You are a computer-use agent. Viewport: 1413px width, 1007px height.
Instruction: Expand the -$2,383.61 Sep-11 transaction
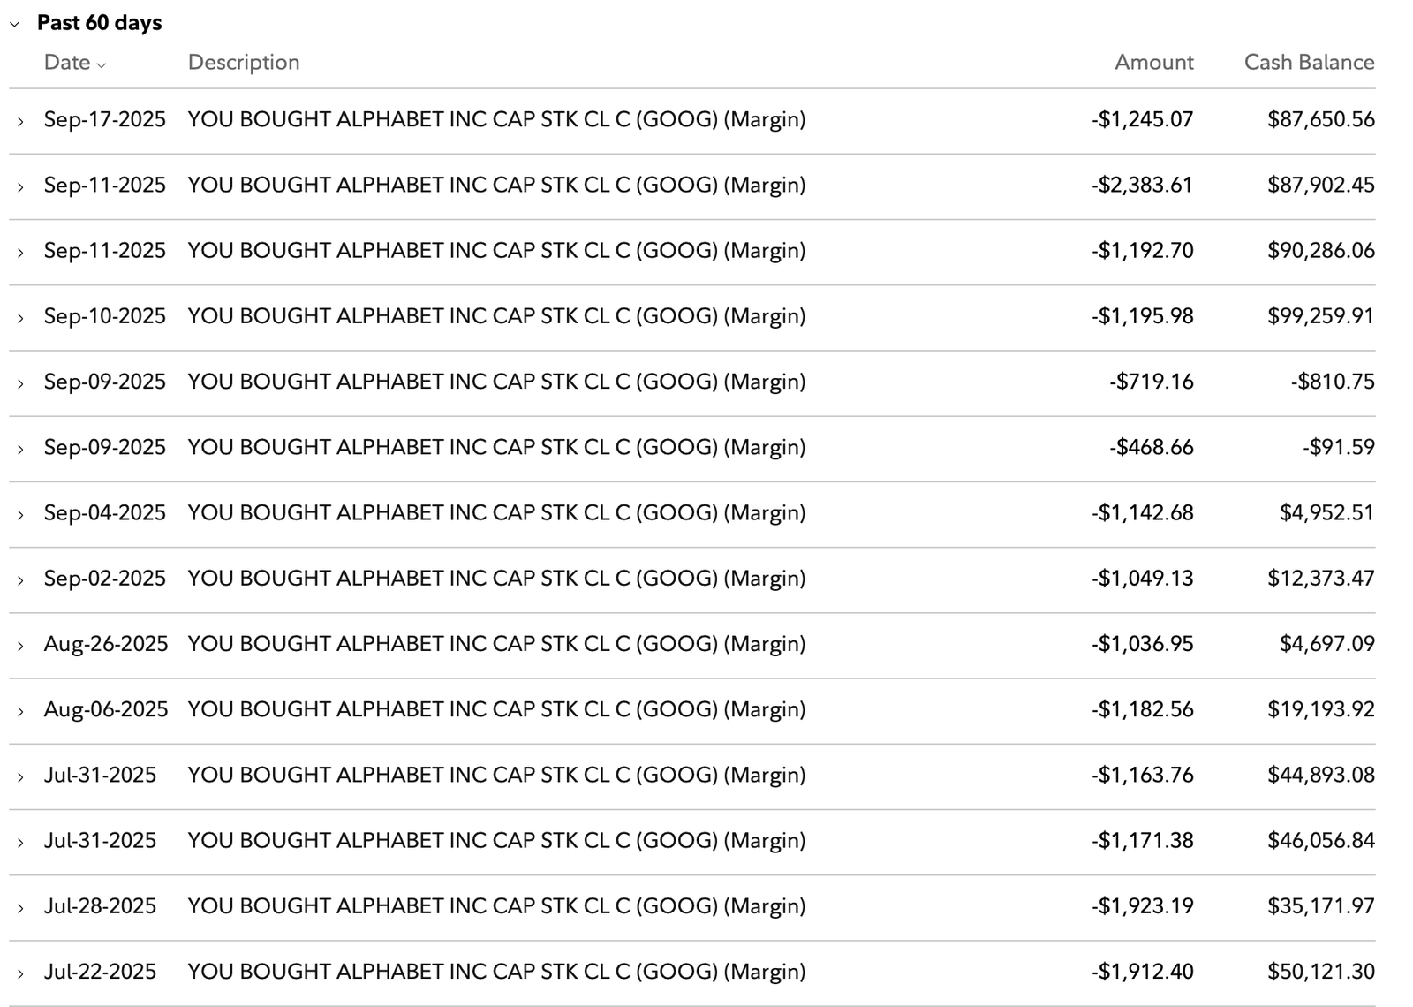20,186
